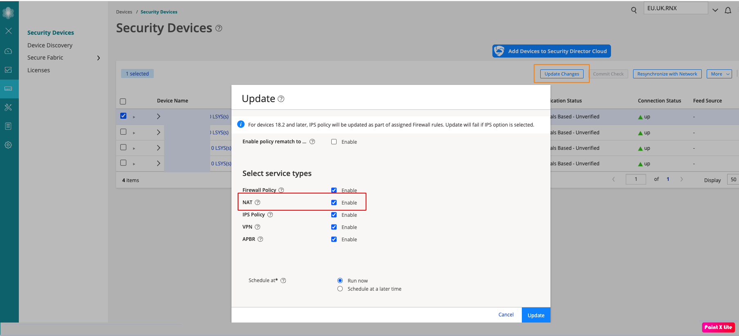This screenshot has height=336, width=739.
Task: Open Licenses in the side menu
Action: click(38, 70)
